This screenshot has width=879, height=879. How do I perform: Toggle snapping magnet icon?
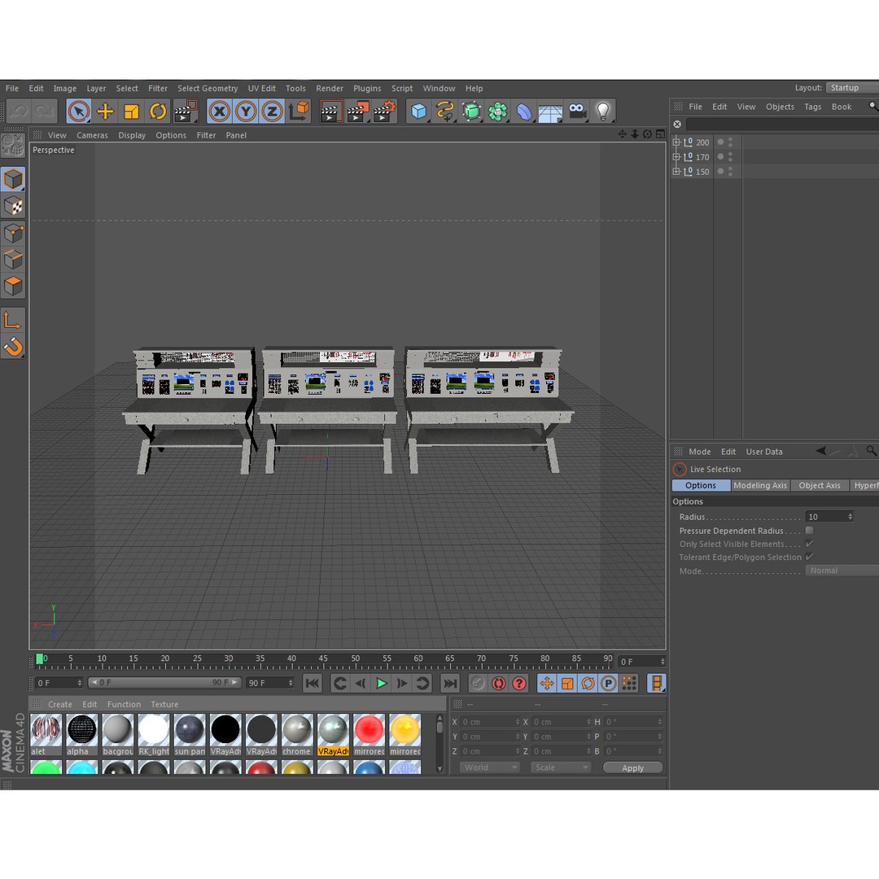(13, 347)
